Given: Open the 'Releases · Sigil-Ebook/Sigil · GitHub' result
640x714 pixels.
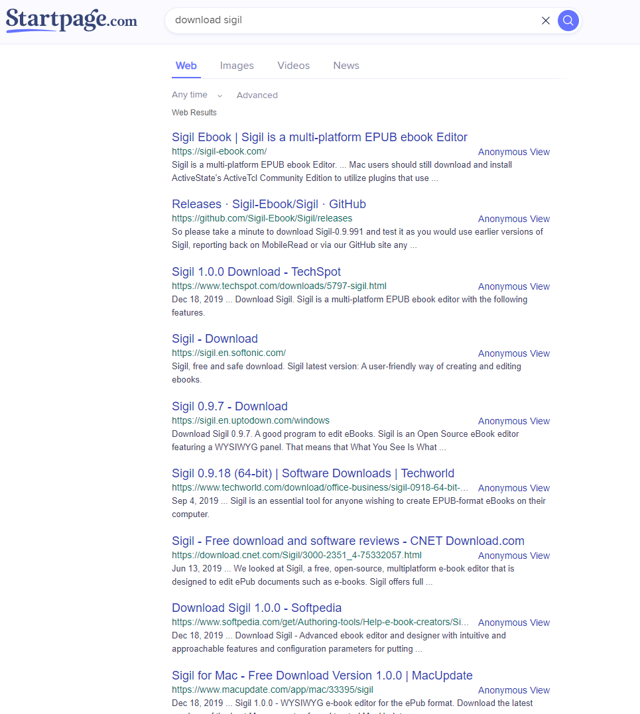Looking at the screenshot, I should [269, 204].
